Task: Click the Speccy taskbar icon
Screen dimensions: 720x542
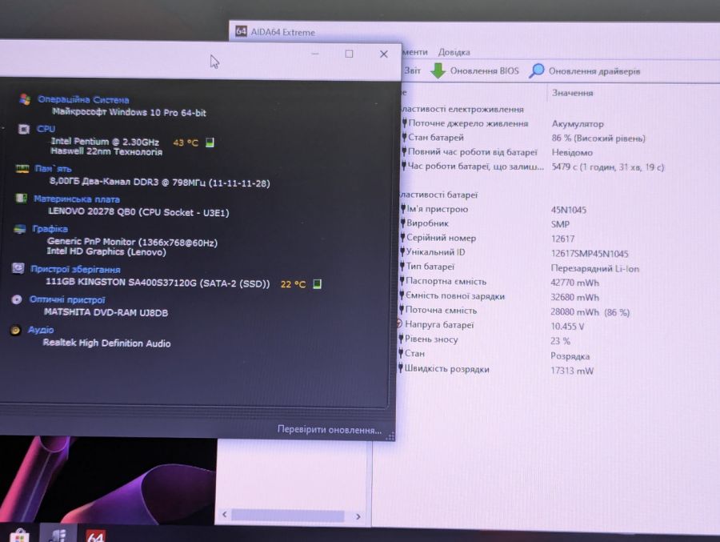Action: coord(58,535)
